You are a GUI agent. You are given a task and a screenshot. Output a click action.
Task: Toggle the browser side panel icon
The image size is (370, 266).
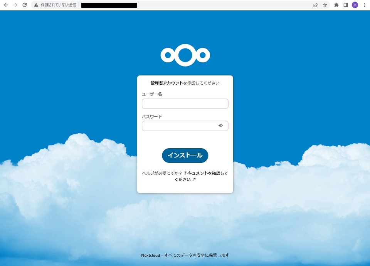coord(346,5)
